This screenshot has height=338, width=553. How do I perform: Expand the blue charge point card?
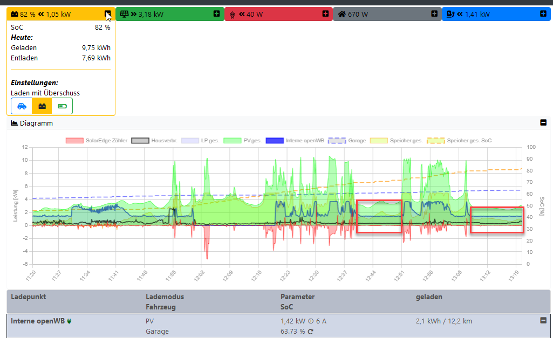(544, 13)
